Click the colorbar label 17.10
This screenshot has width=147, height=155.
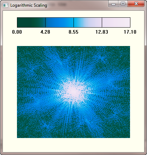(130, 32)
